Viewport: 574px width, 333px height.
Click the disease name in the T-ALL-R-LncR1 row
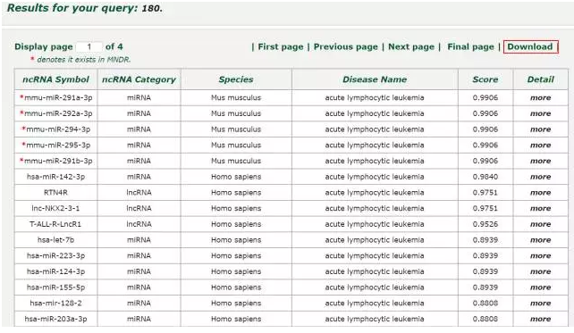tap(375, 224)
